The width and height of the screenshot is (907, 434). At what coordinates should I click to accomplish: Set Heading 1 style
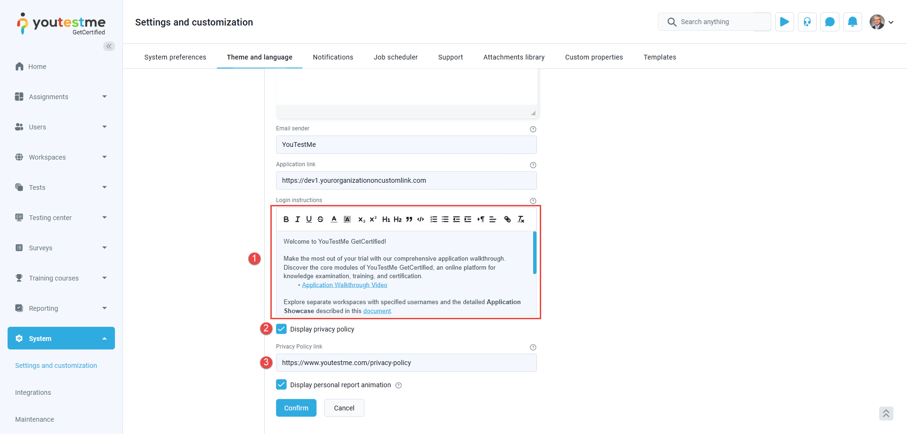click(386, 219)
